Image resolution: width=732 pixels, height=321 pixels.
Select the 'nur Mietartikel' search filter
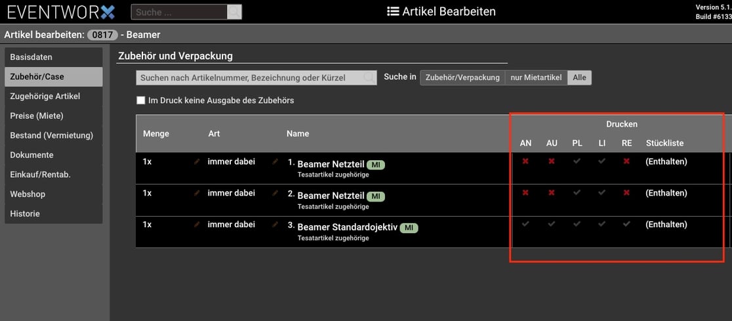pyautogui.click(x=536, y=77)
